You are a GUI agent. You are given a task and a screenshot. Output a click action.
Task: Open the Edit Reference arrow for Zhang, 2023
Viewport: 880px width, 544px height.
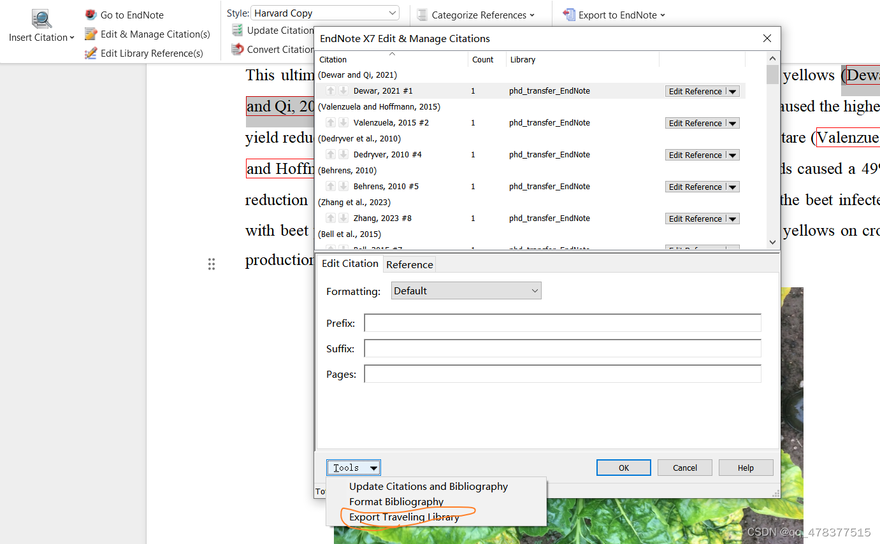(x=733, y=218)
